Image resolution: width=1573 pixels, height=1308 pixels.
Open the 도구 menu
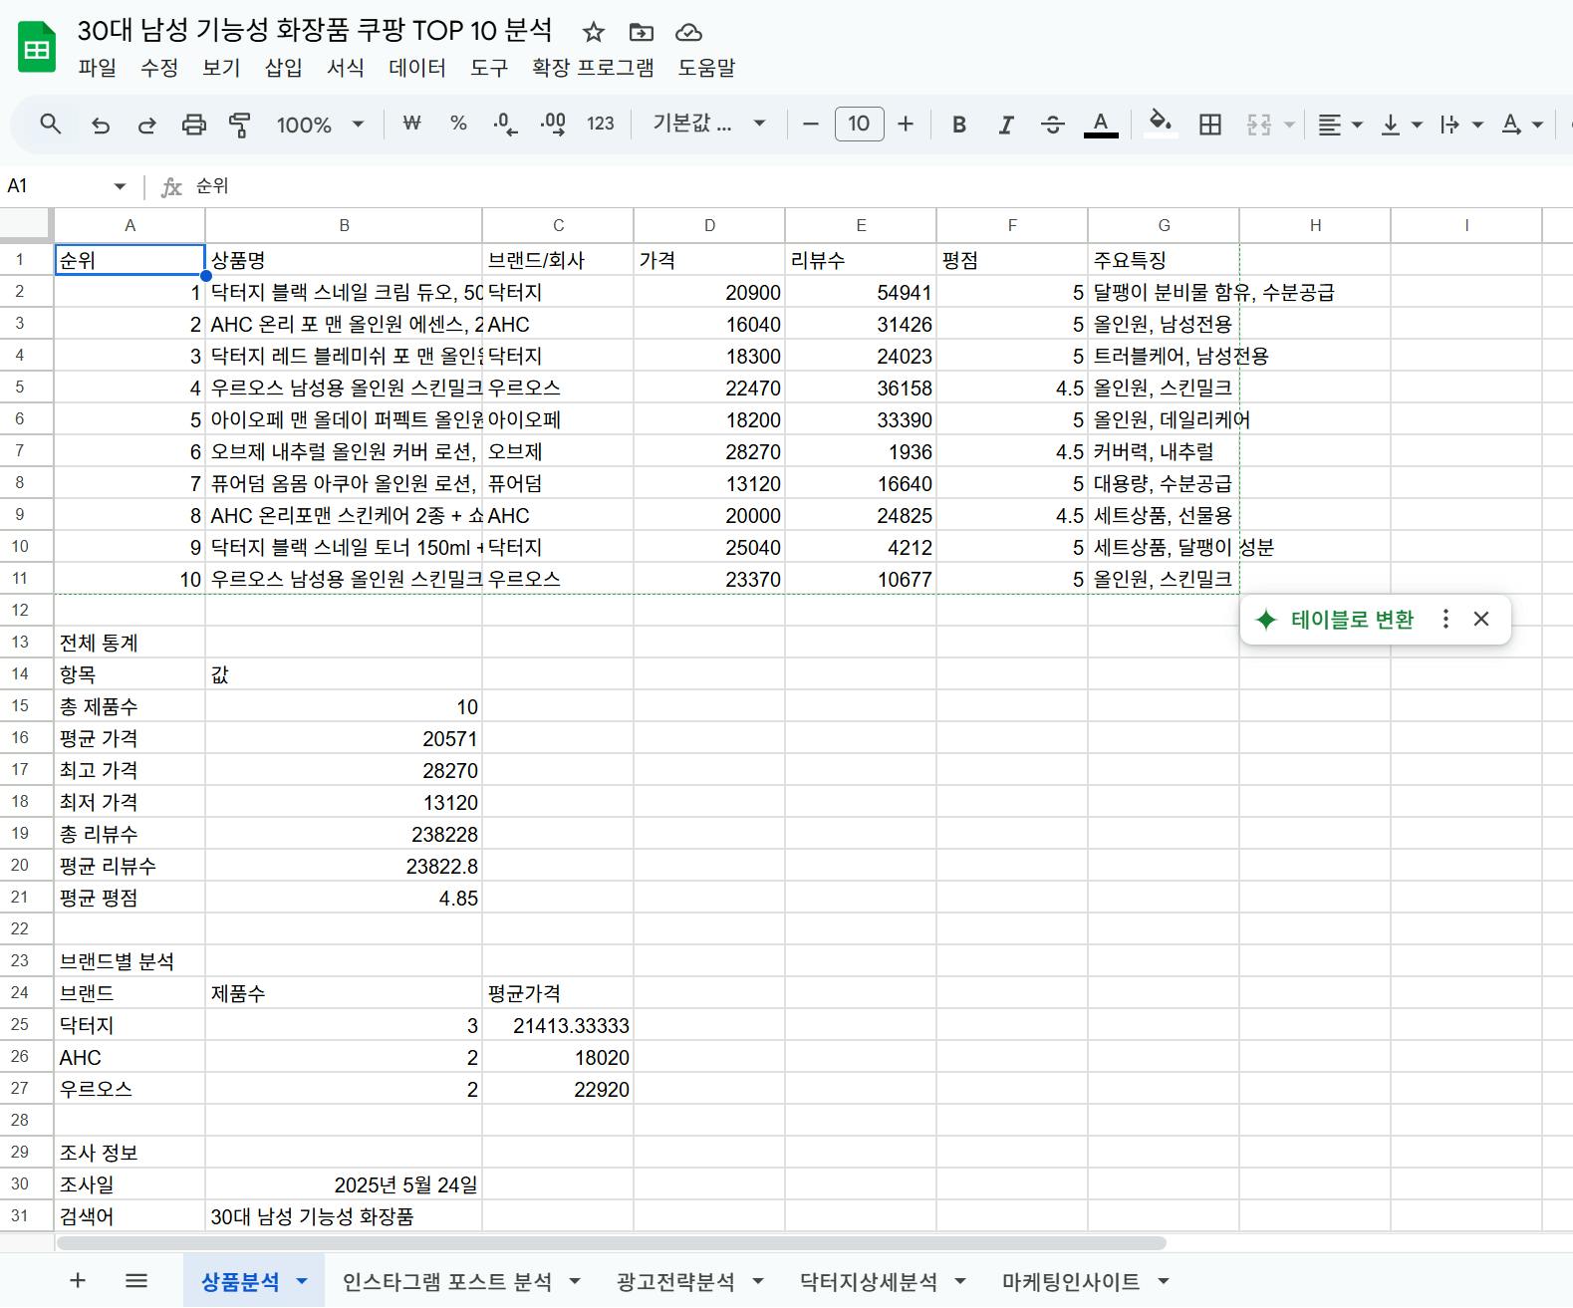[489, 68]
